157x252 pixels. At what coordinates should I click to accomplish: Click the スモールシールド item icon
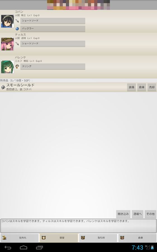click(3, 87)
